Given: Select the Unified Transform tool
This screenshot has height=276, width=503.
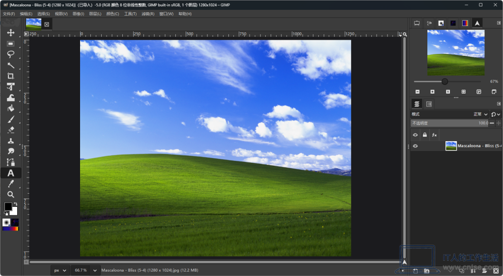Looking at the screenshot, I should click(x=11, y=87).
